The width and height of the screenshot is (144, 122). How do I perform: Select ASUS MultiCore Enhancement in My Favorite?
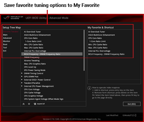click(101, 35)
